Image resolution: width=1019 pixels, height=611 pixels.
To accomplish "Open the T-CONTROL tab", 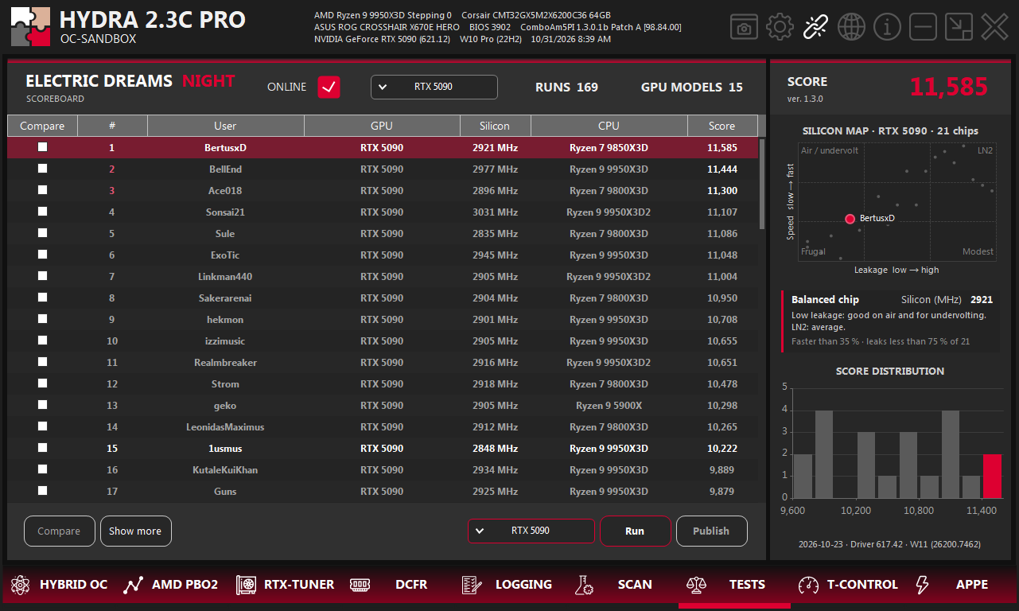I will [x=848, y=585].
